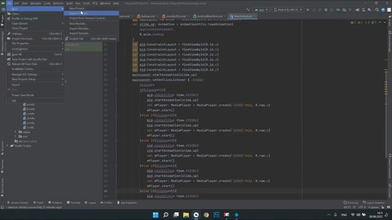Click the Search Everywhere magnifier icon
Screen dimensions: 392x220
click(377, 10)
